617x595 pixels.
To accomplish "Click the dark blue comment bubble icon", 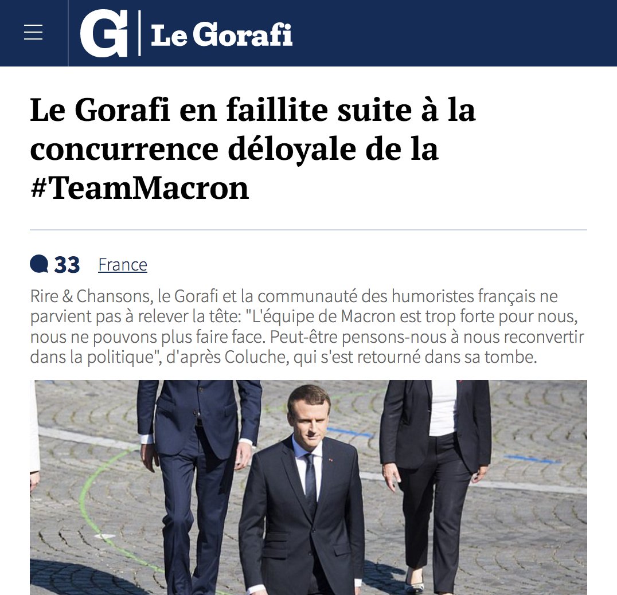I will [39, 264].
